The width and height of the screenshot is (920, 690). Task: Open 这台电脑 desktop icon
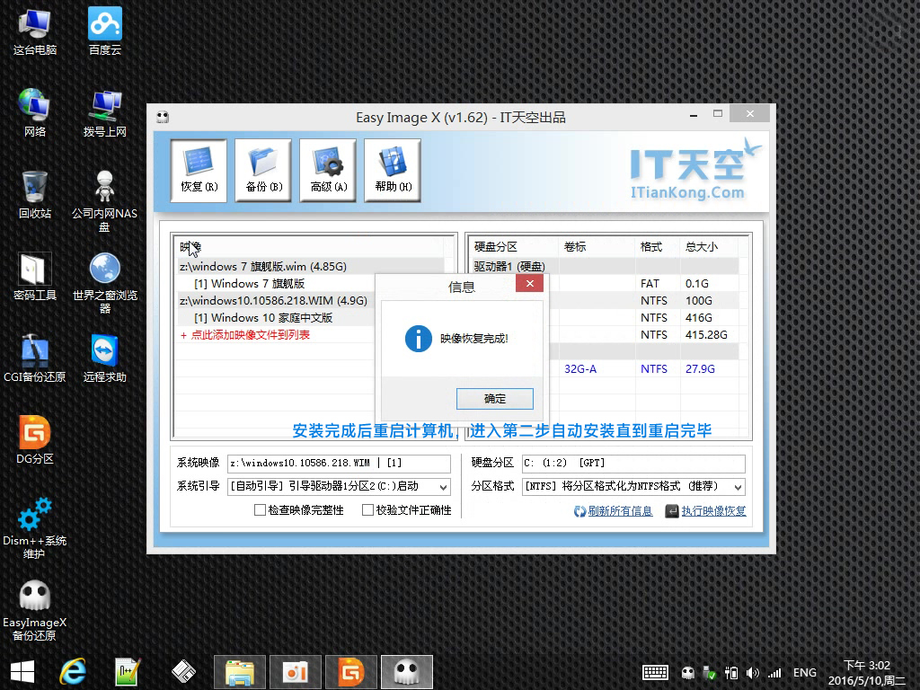coord(35,32)
